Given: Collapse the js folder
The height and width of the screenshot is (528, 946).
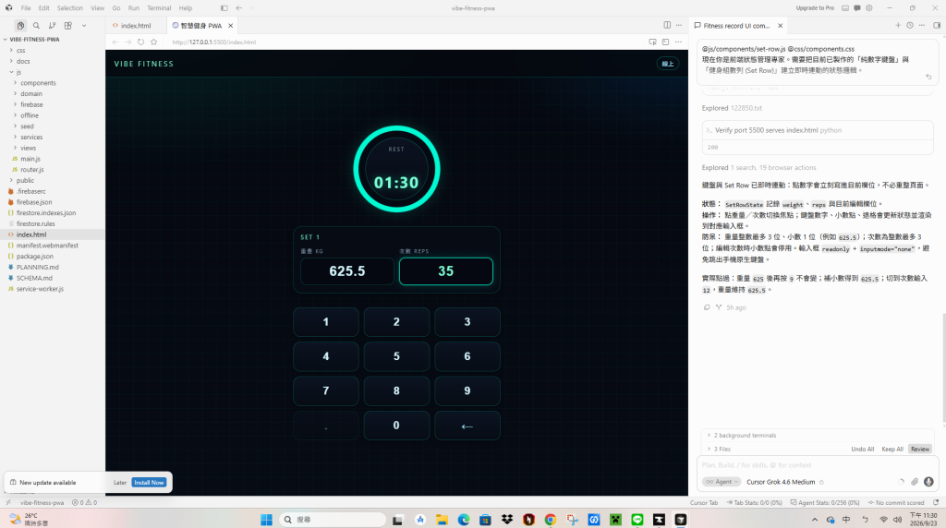Looking at the screenshot, I should (x=18, y=72).
